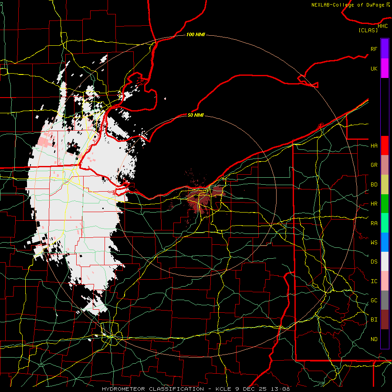Viewport: 392px width, 392px height.
Task: Click the GR legend label
Action: tap(374, 165)
